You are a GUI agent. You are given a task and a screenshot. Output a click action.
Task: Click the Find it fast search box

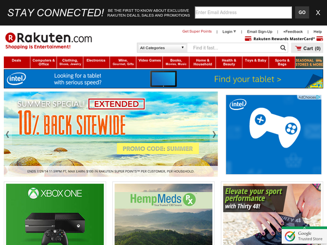pos(234,48)
